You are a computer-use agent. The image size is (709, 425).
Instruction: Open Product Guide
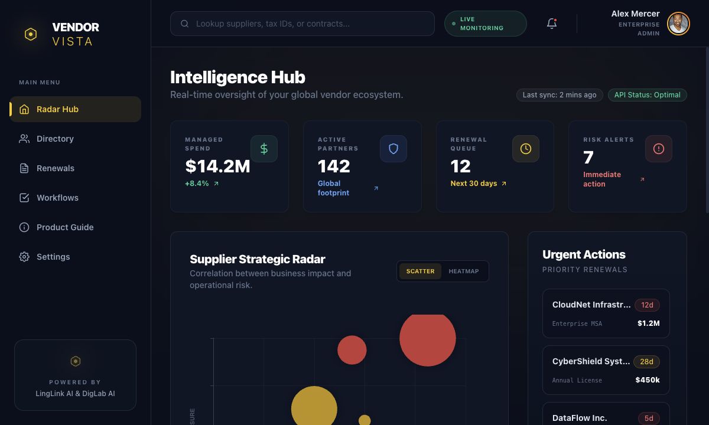point(75,227)
